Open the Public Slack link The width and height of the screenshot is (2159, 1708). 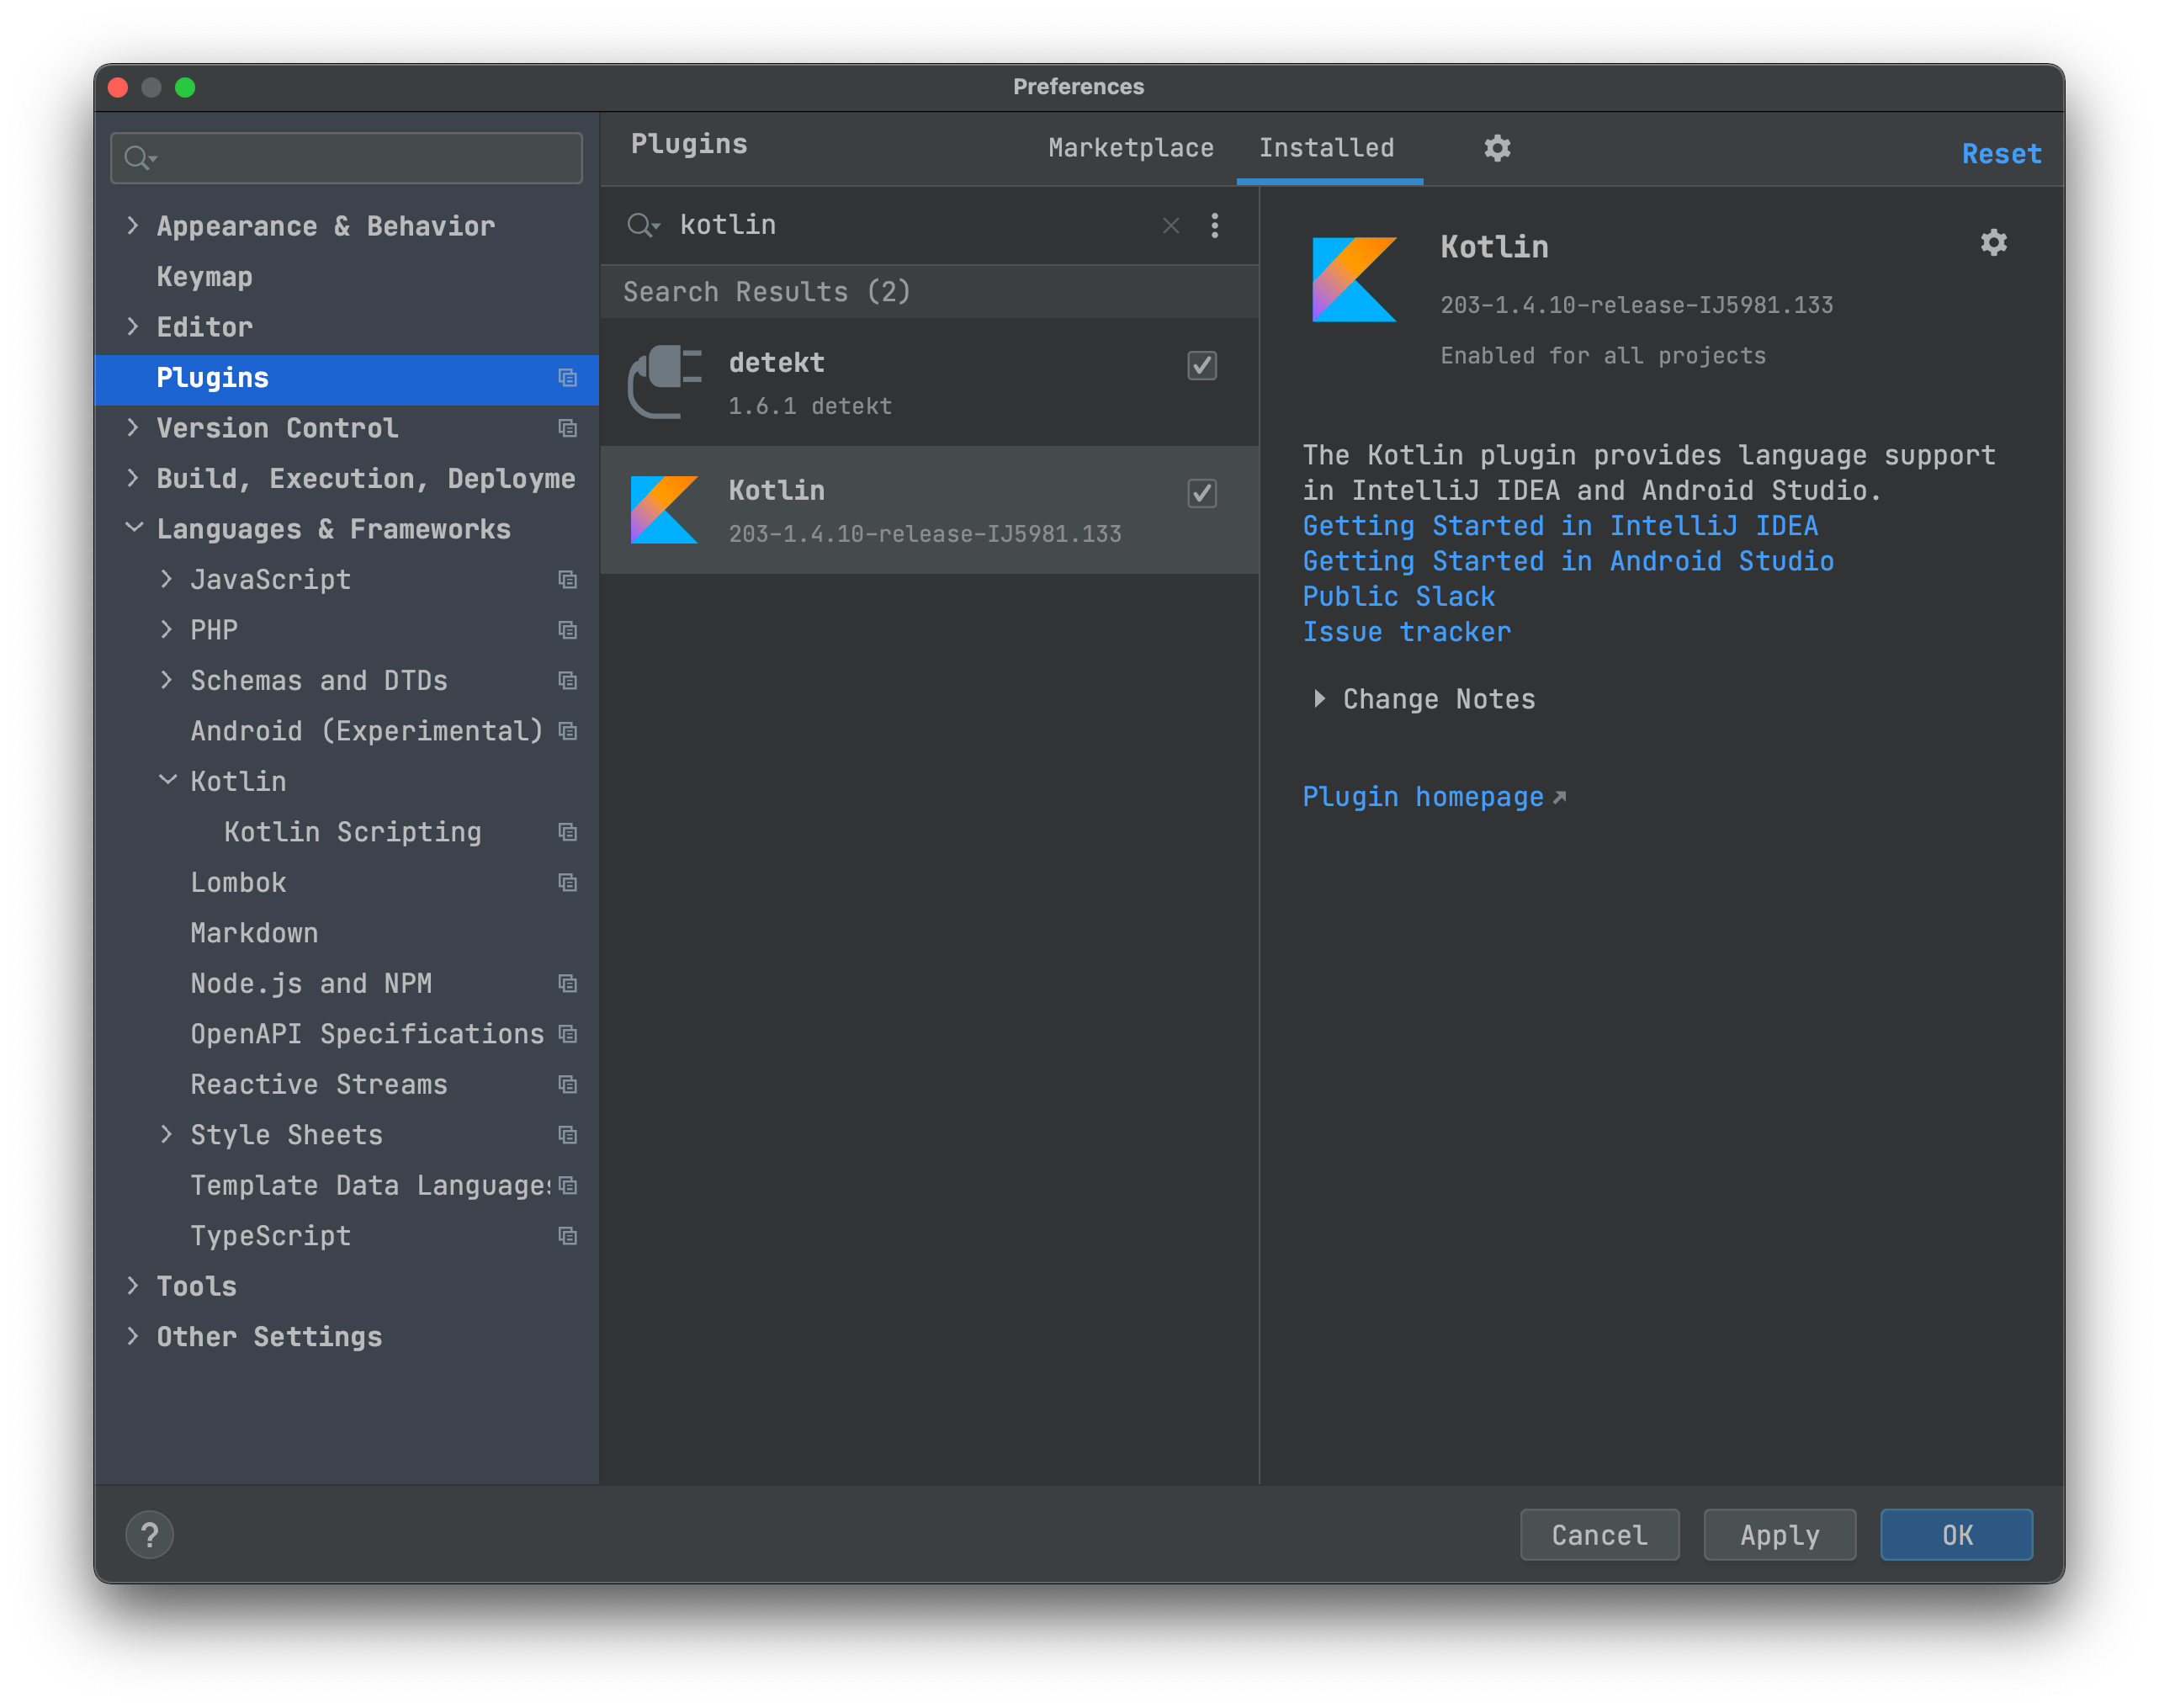coord(1398,597)
